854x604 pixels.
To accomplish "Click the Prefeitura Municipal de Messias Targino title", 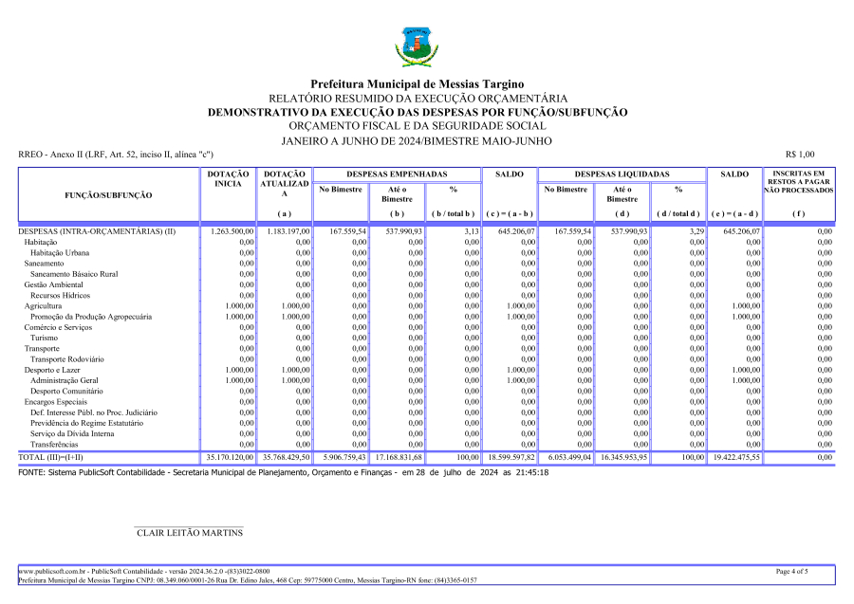I will [417, 84].
